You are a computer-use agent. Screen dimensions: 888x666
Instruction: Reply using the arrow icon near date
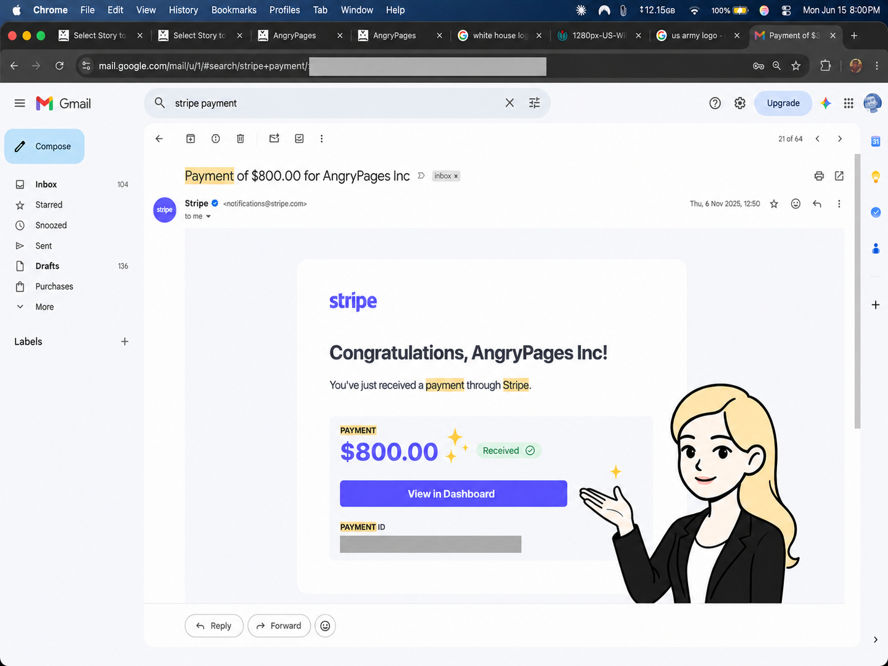coord(817,204)
